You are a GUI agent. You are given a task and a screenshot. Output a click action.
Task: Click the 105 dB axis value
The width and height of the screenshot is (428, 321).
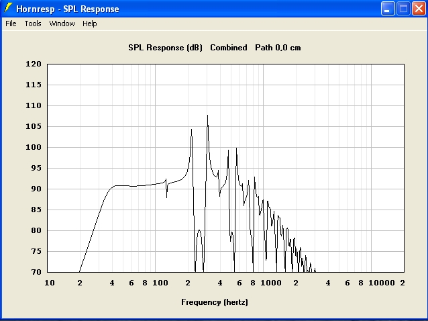coord(34,126)
